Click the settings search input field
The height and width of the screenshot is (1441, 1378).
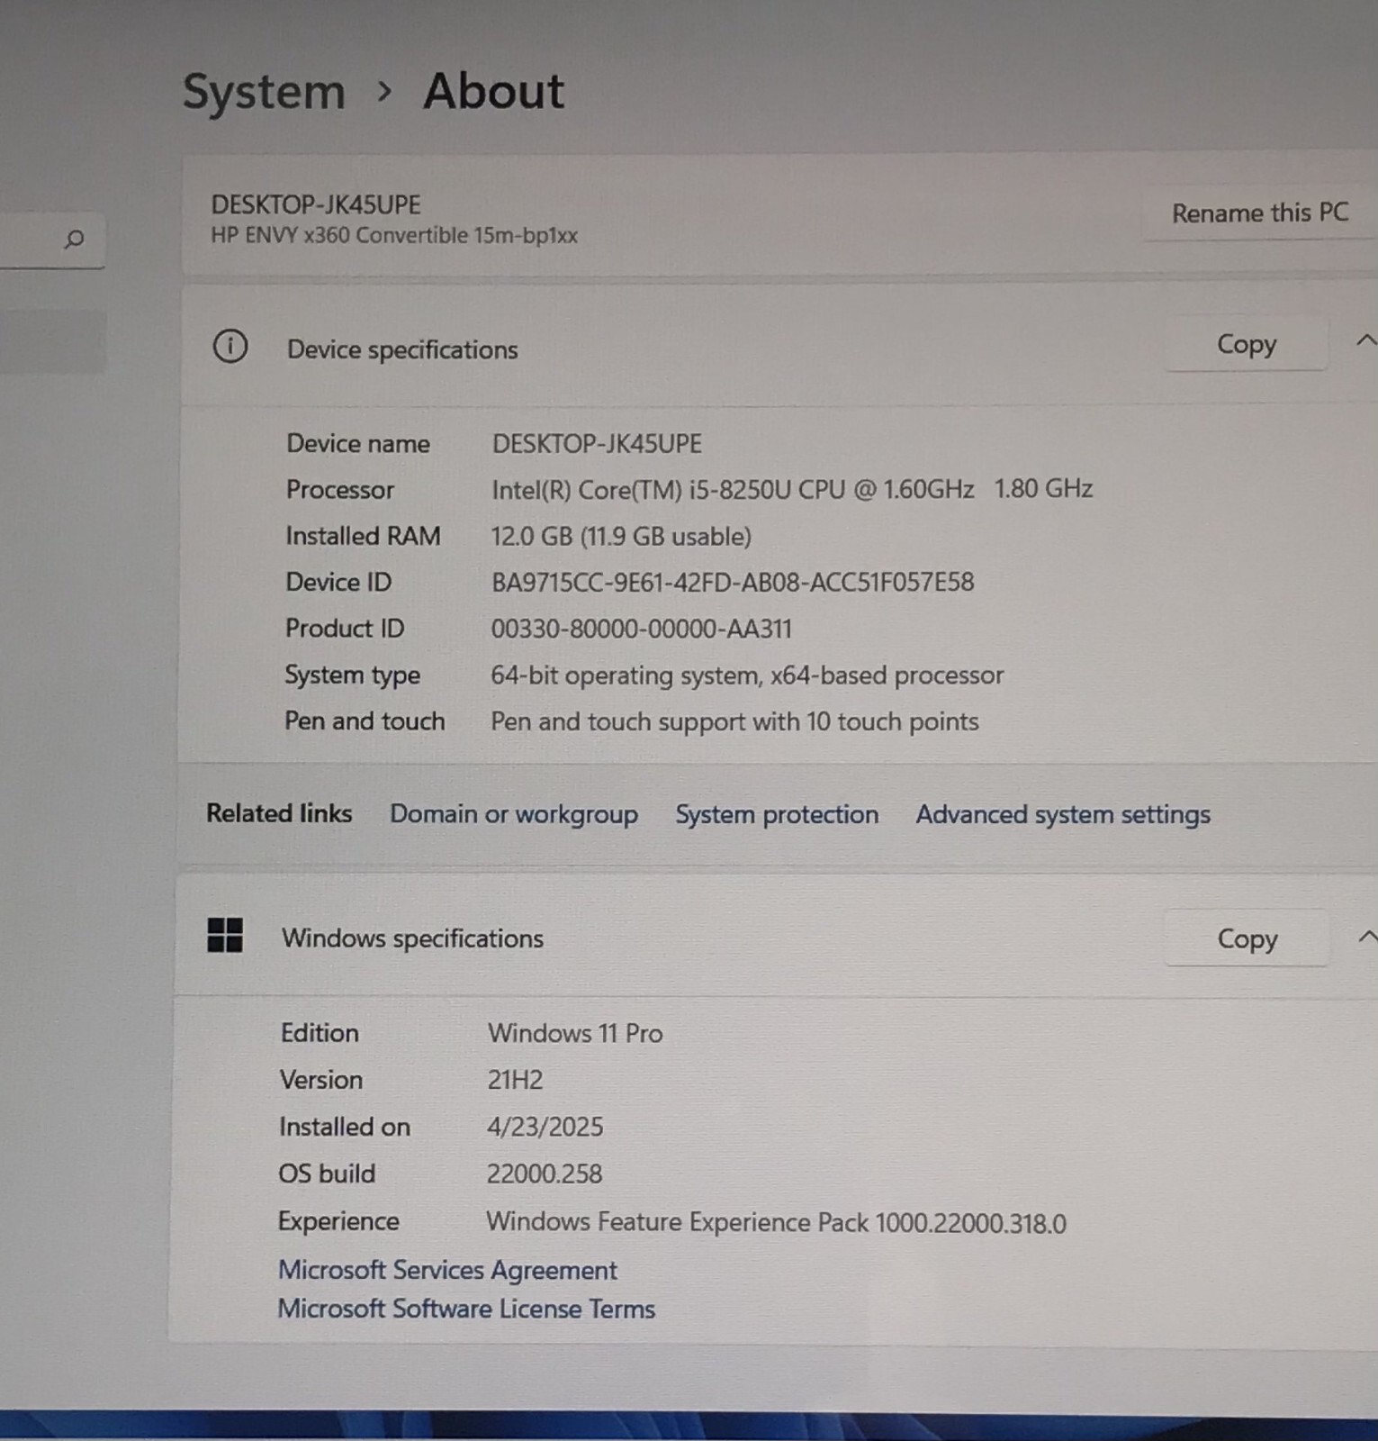pos(52,240)
